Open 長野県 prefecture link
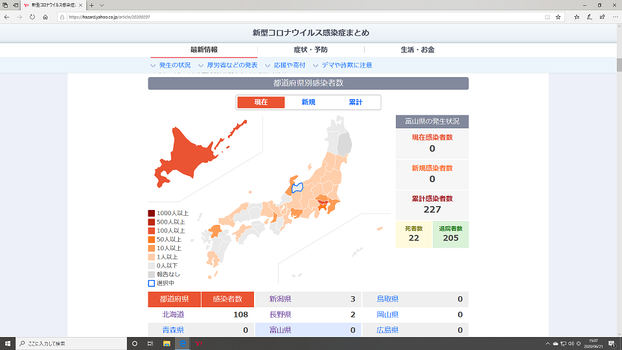Image resolution: width=622 pixels, height=350 pixels. point(281,315)
